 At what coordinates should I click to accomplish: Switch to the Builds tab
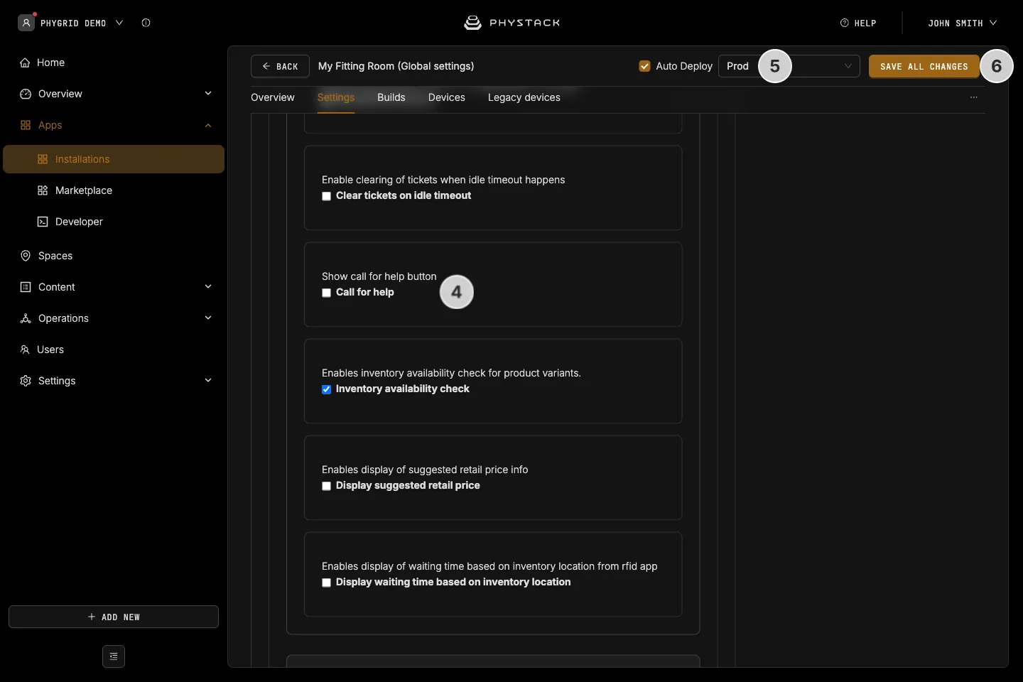click(x=391, y=97)
